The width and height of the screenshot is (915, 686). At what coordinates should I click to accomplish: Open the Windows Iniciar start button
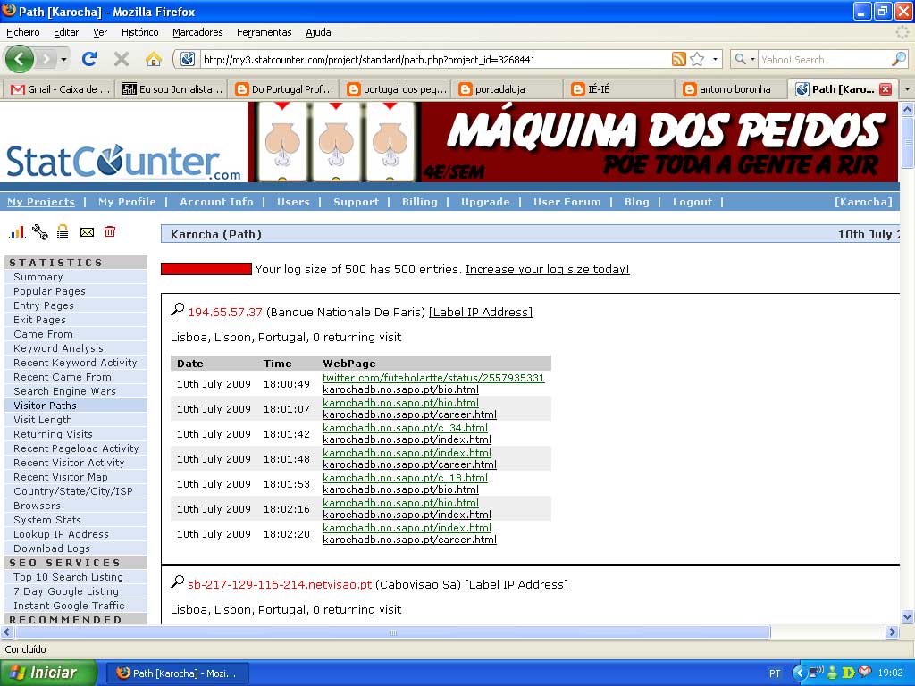pos(48,673)
